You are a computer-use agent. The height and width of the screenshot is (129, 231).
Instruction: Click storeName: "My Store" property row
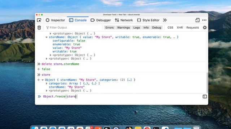tap(66, 87)
